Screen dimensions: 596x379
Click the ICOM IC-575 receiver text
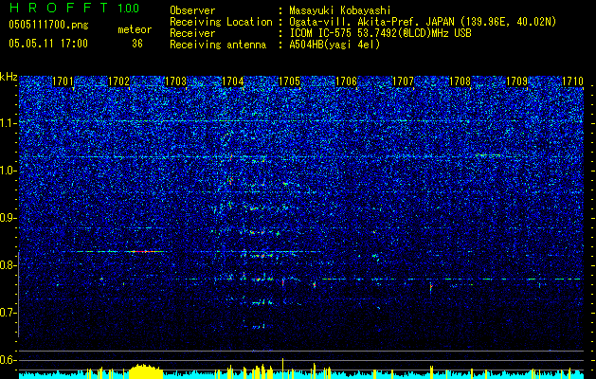pyautogui.click(x=380, y=33)
